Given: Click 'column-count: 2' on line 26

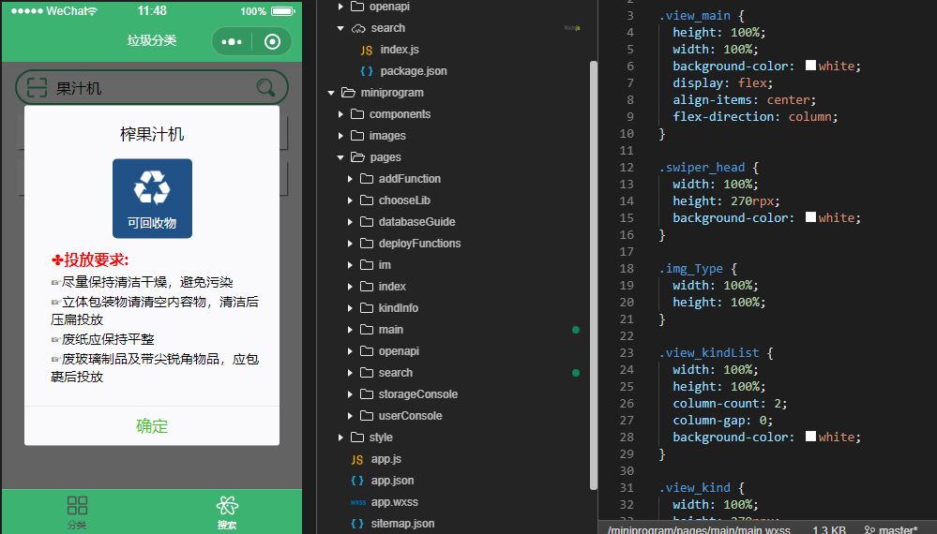Looking at the screenshot, I should [x=729, y=404].
